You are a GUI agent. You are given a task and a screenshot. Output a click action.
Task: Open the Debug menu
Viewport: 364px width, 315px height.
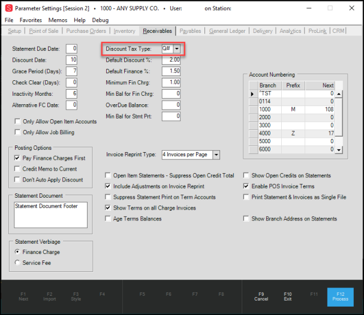pos(100,20)
